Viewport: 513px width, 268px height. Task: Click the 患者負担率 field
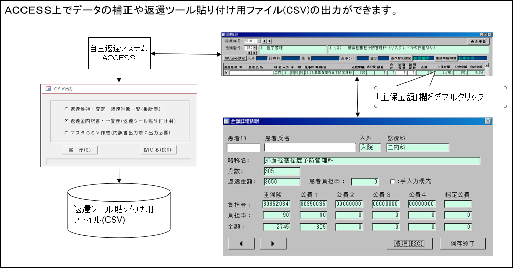[365, 182]
